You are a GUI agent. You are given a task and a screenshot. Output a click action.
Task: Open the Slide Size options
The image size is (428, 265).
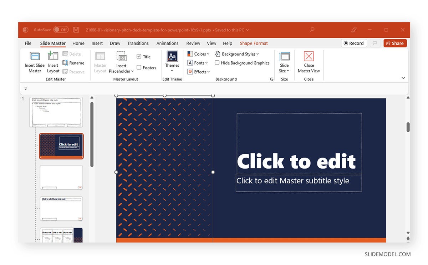(x=284, y=62)
